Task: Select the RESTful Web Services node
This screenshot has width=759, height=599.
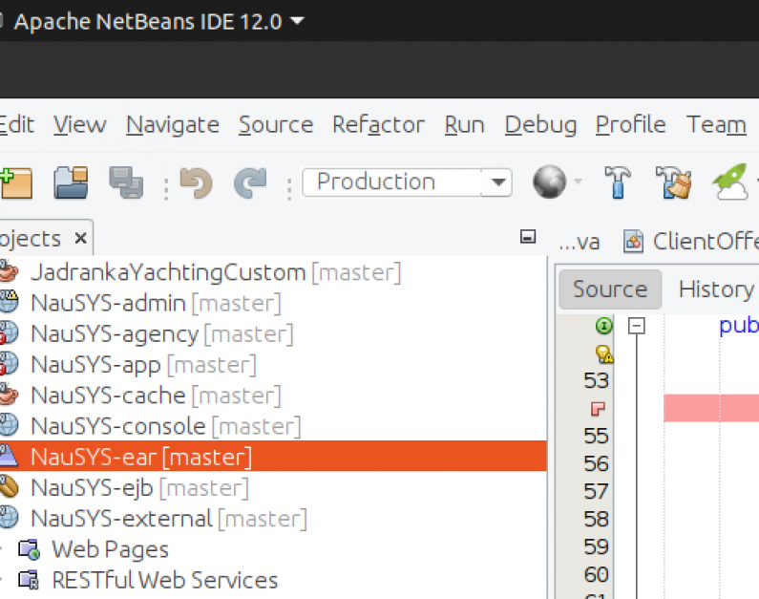Action: (x=165, y=580)
